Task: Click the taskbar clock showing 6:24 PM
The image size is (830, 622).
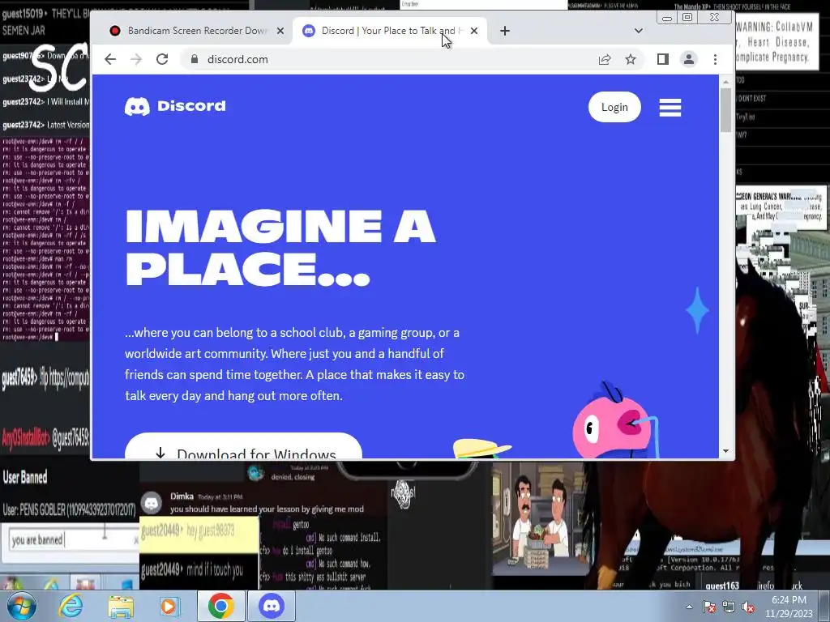Action: [x=789, y=607]
